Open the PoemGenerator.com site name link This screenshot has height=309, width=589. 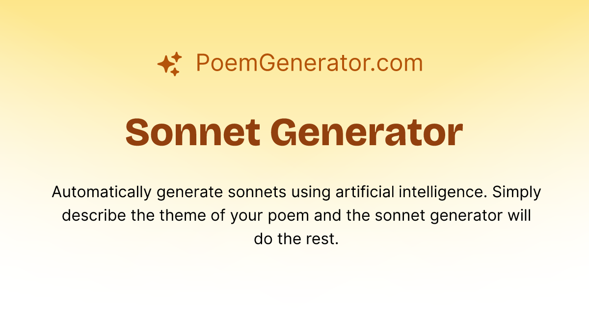(309, 64)
